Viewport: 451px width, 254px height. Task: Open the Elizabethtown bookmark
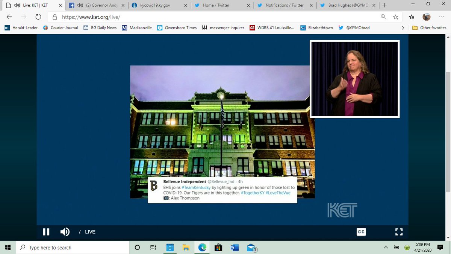(x=316, y=27)
